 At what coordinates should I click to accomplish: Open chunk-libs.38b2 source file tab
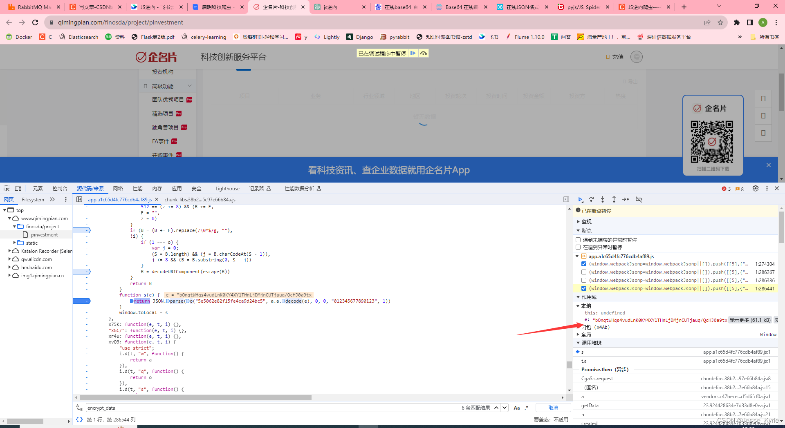(x=200, y=199)
